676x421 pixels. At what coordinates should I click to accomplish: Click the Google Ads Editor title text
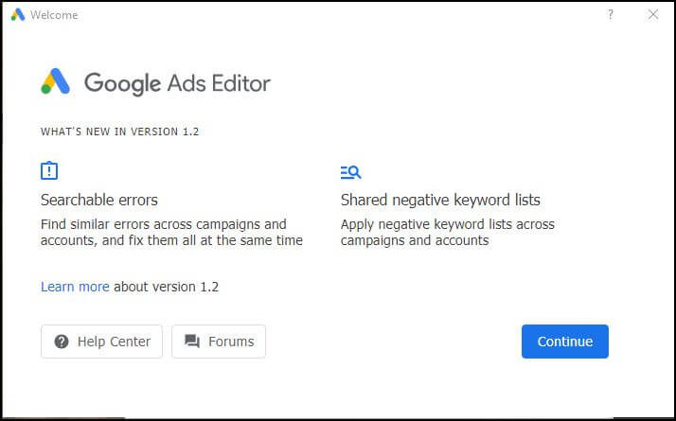tap(177, 83)
